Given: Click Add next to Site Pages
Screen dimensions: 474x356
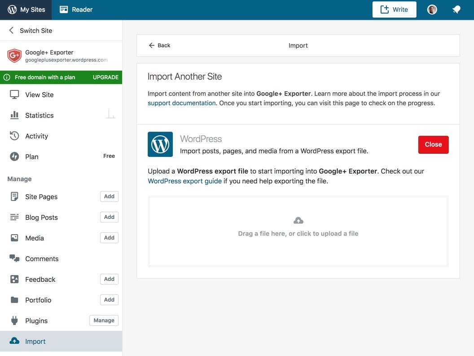Looking at the screenshot, I should [109, 196].
